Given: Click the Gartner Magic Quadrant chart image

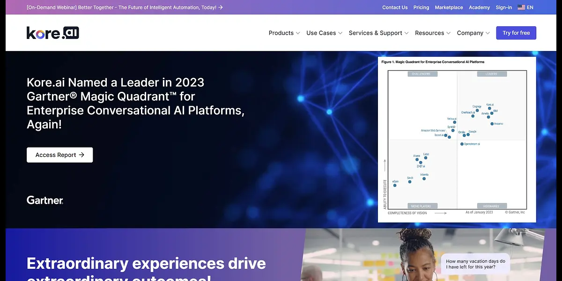Looking at the screenshot, I should 457,139.
